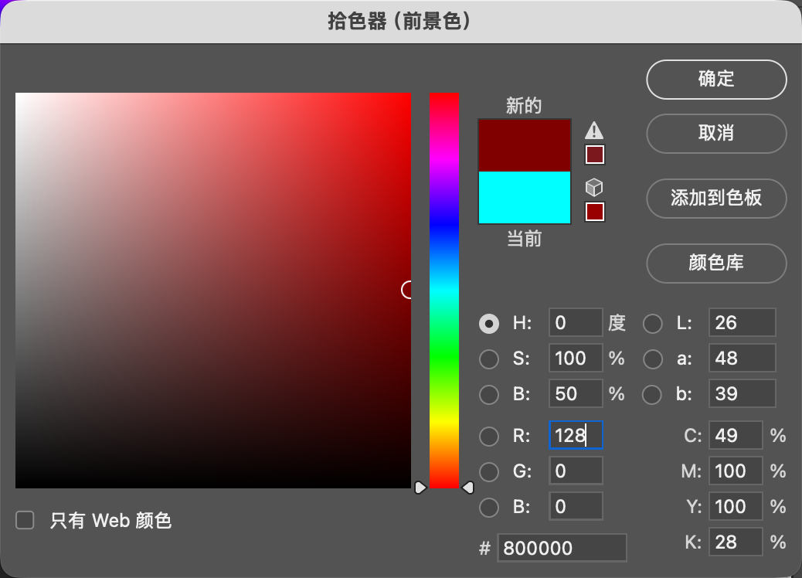Screen dimensions: 802x578
Task: Click the vertical hue slider strip
Action: (x=444, y=290)
